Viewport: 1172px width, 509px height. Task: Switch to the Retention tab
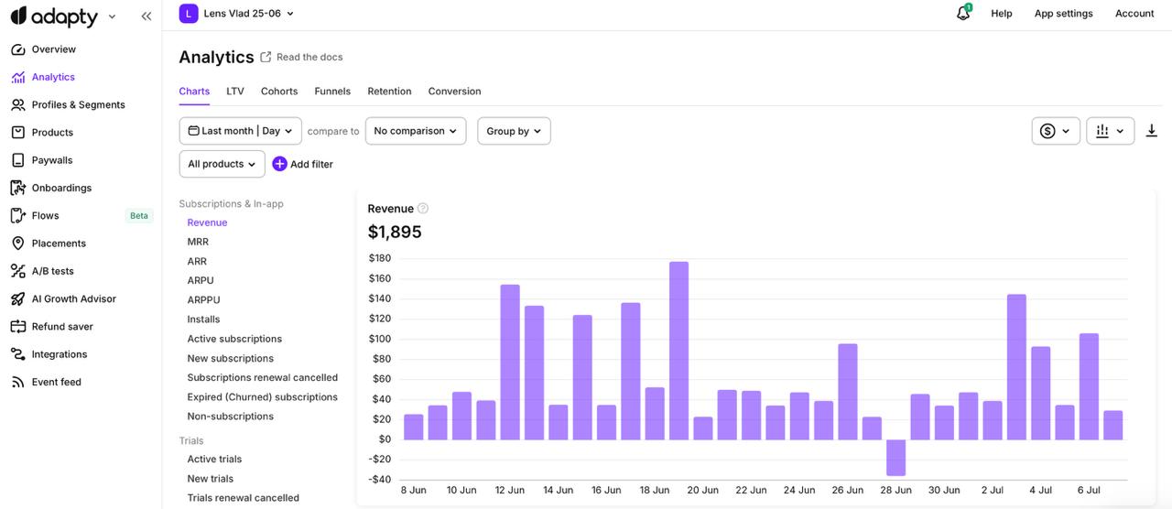pos(389,92)
